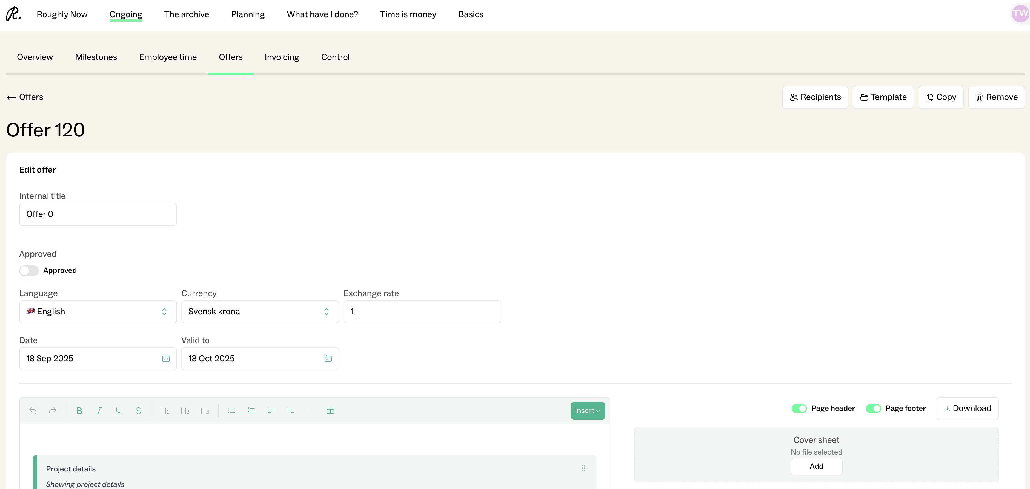Open the Language dropdown showing English
Screen dimensions: 1030x489
[98, 312]
